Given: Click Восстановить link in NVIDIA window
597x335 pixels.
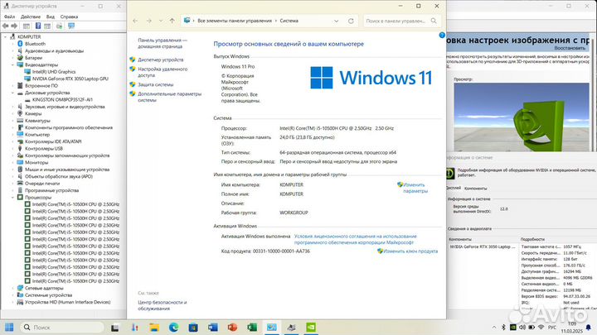Looking at the screenshot, I should [x=570, y=48].
